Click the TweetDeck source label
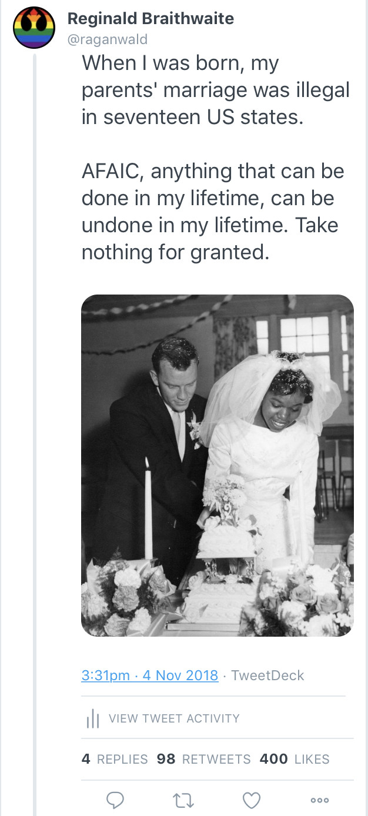Viewport: 368px width, 816px height. [267, 675]
